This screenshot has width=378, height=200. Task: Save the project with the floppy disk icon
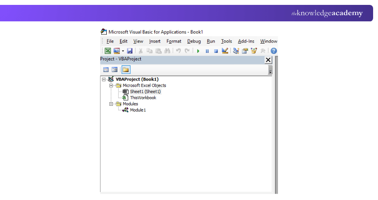130,51
